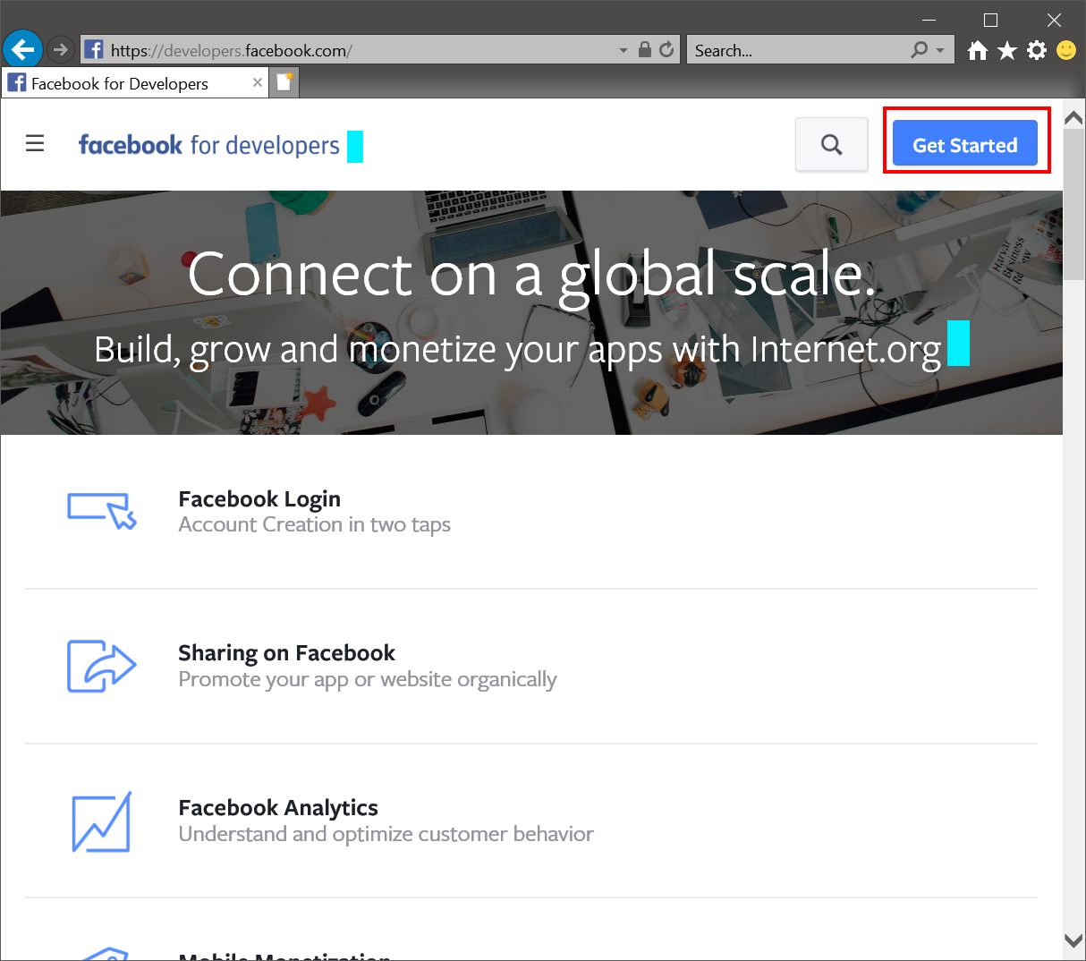This screenshot has width=1086, height=961.
Task: Minimize the browser window
Action: pyautogui.click(x=929, y=20)
